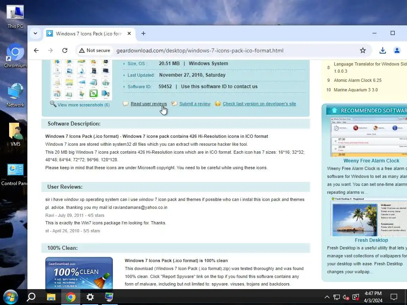The image size is (407, 305).
Task: Click the speech bubble icon before Read user reviews
Action: click(126, 104)
